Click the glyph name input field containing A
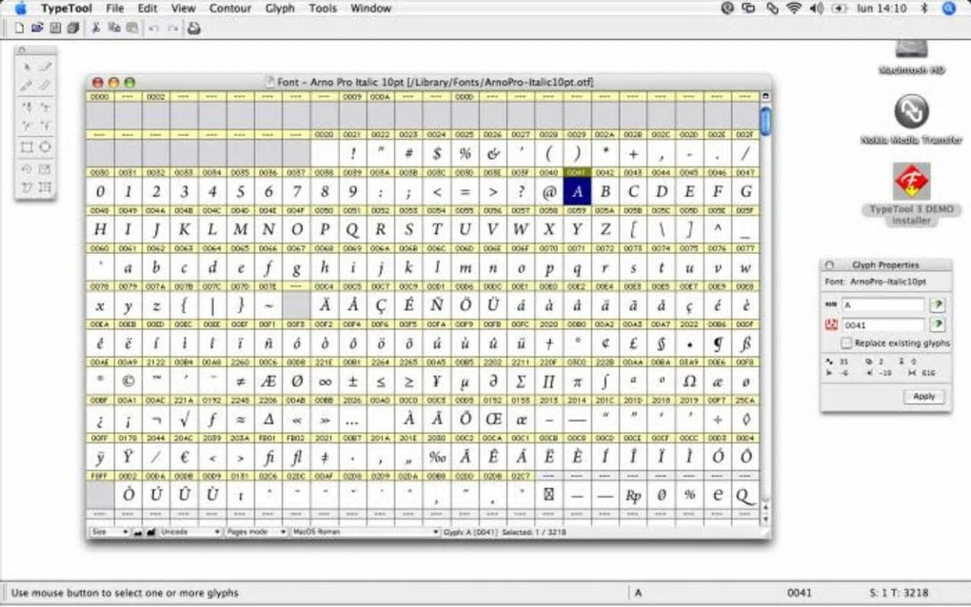This screenshot has width=971, height=607. [x=883, y=305]
